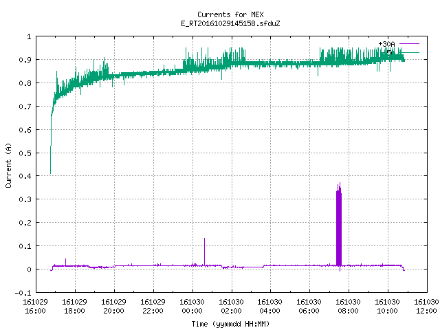Click the x-axis tick label '161030 08:00'
This screenshot has height=330, width=440.
click(x=349, y=307)
